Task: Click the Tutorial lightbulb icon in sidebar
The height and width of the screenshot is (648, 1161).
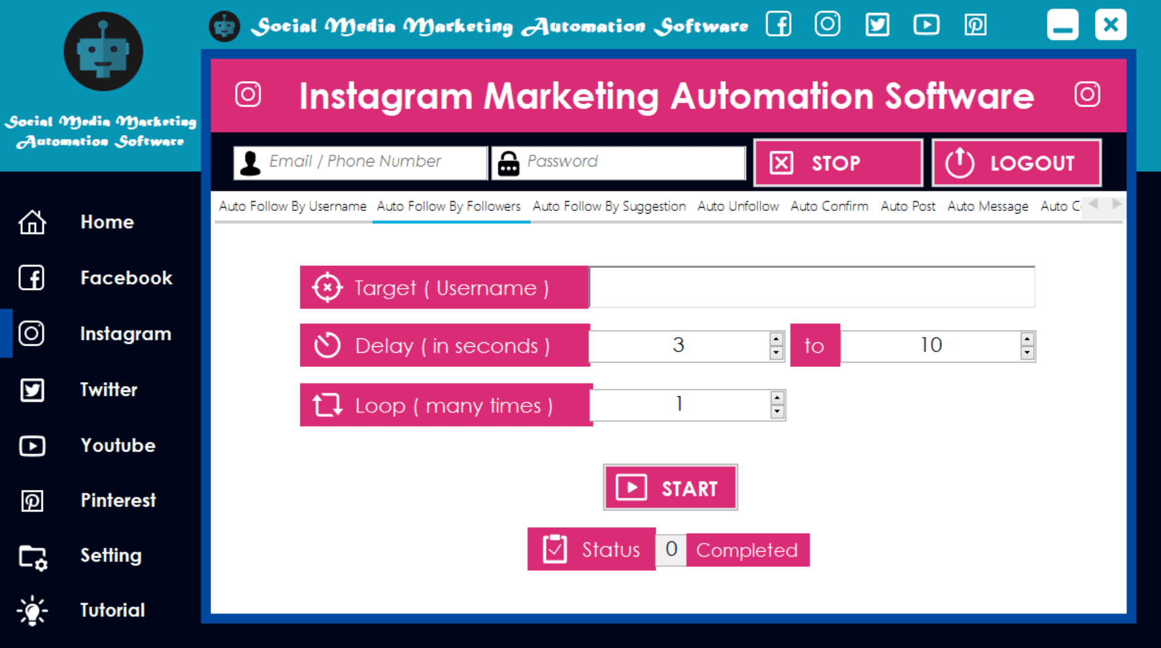Action: pos(32,611)
